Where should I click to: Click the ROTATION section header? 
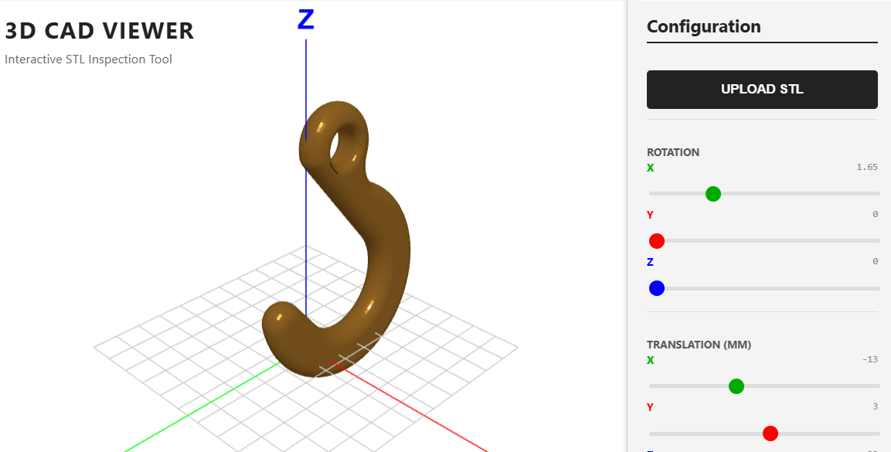point(673,152)
